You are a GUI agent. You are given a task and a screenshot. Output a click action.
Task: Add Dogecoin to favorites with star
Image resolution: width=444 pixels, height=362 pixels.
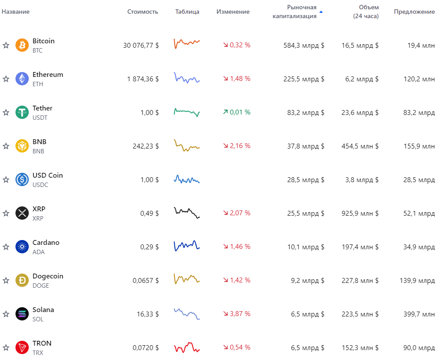(6, 280)
